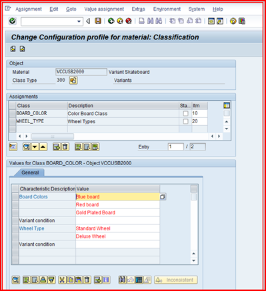Click the Blue board value cell

(117, 196)
